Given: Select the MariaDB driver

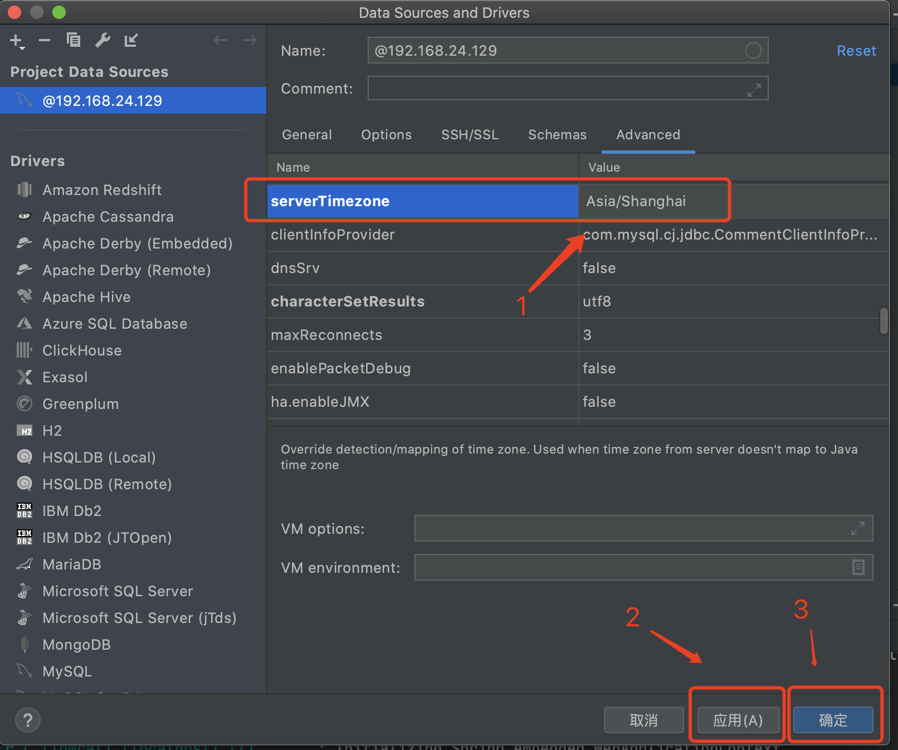Looking at the screenshot, I should click(x=133, y=564).
